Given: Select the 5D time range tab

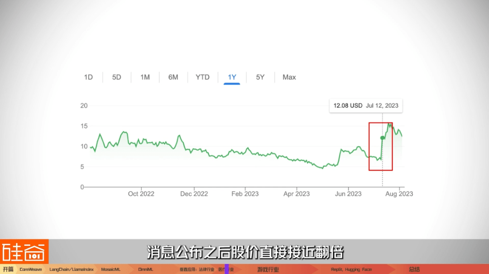Looking at the screenshot, I should [x=117, y=77].
